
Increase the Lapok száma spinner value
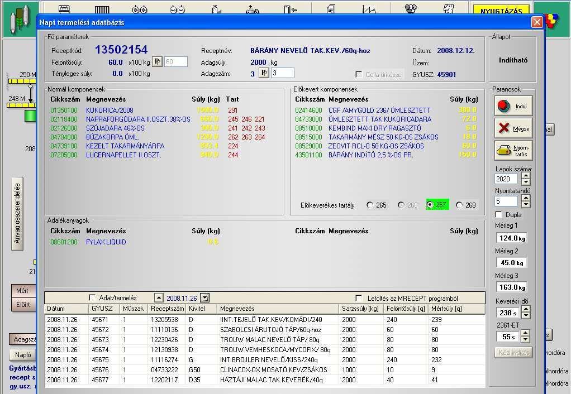tap(525, 176)
